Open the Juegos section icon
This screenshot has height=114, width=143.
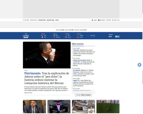coord(92,20)
